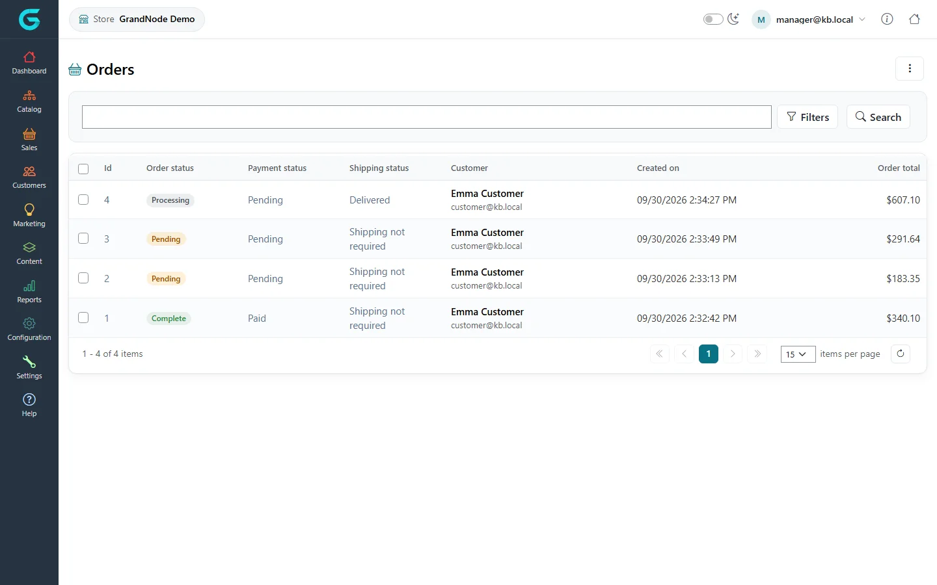Image resolution: width=937 pixels, height=585 pixels.
Task: Open the Catalog sidebar section
Action: click(x=29, y=101)
